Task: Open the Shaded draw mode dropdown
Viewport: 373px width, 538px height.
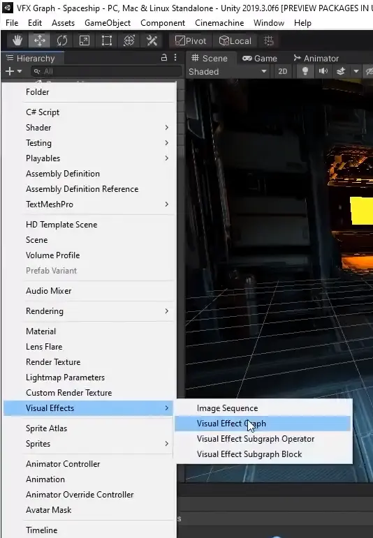Action: [228, 71]
